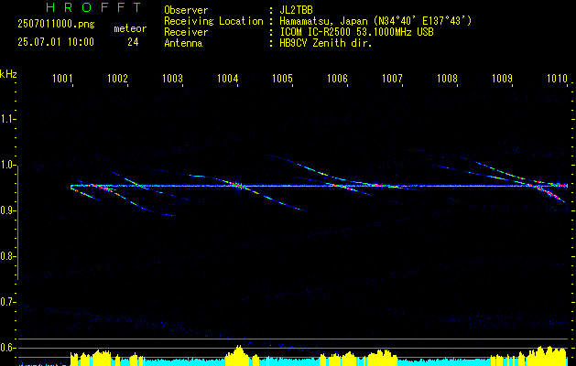
Task: Click the 0.6 kHz frequency label
Action: click(x=7, y=348)
